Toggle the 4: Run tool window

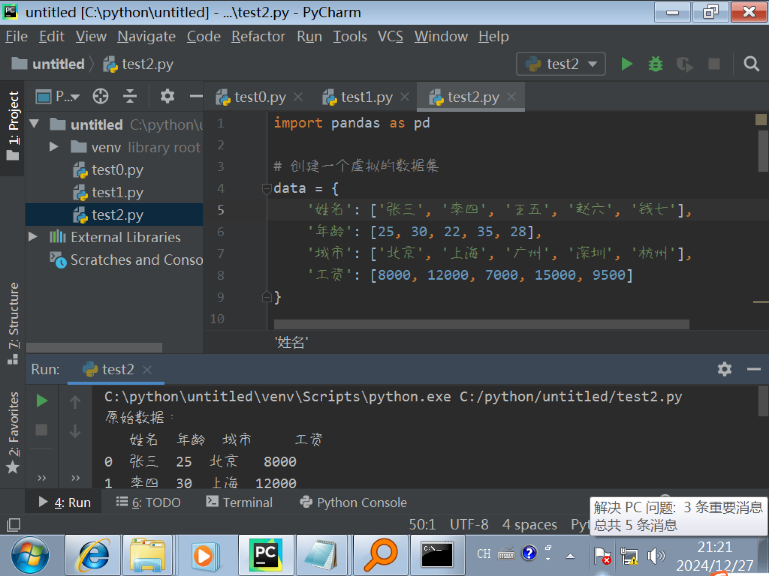pyautogui.click(x=64, y=502)
